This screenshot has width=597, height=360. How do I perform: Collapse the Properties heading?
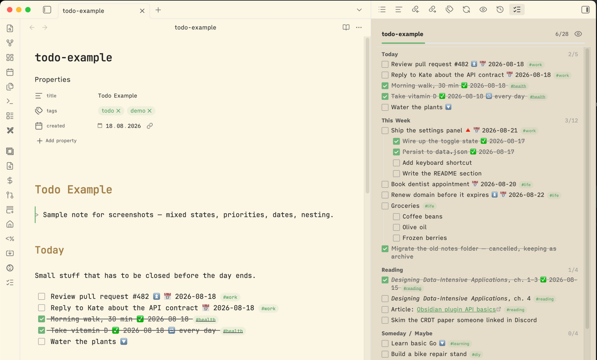pyautogui.click(x=52, y=79)
